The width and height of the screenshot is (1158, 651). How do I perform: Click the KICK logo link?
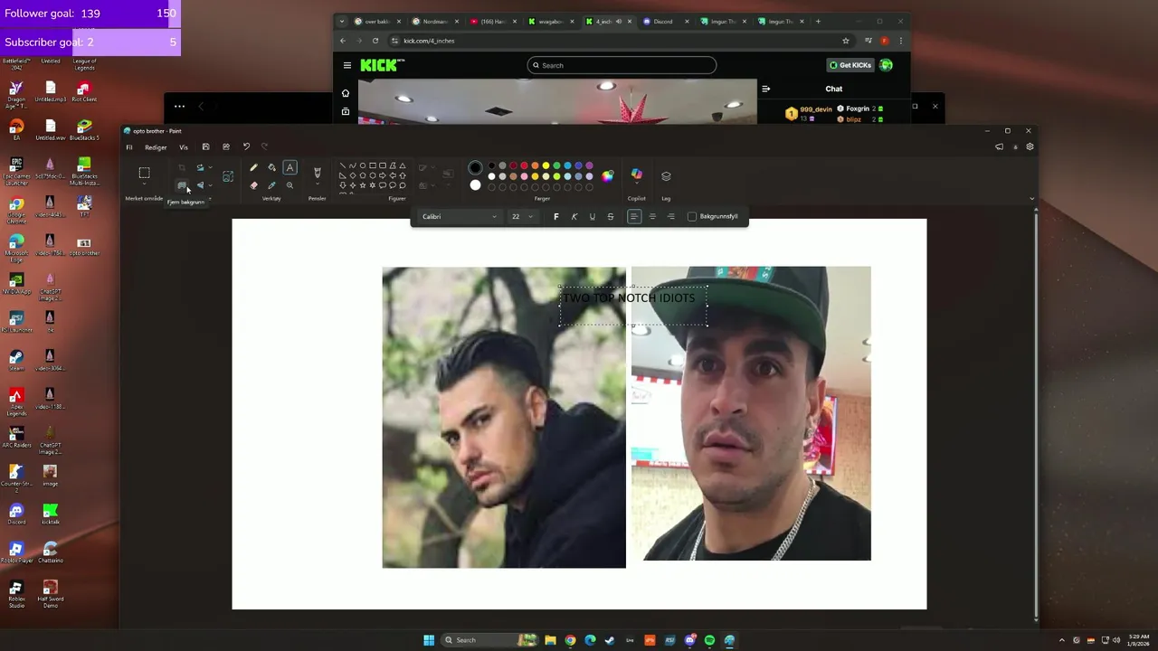tap(383, 65)
